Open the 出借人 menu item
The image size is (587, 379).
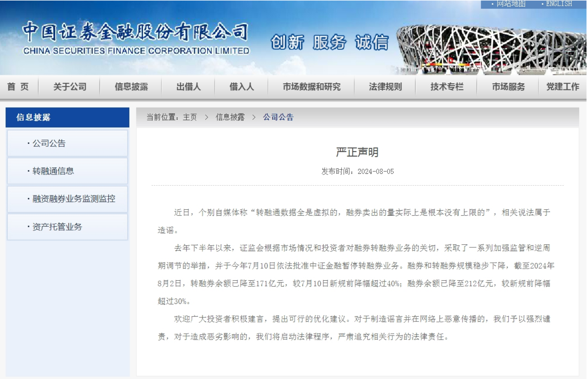[188, 87]
